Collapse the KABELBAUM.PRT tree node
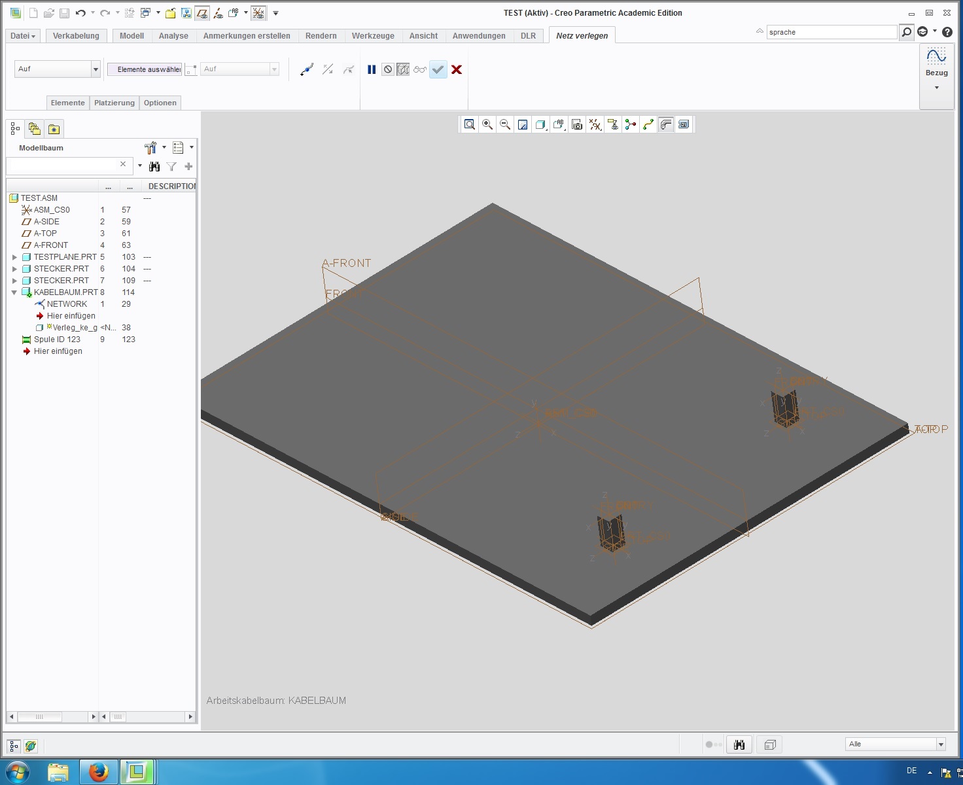Viewport: 963px width, 785px height. pyautogui.click(x=14, y=292)
